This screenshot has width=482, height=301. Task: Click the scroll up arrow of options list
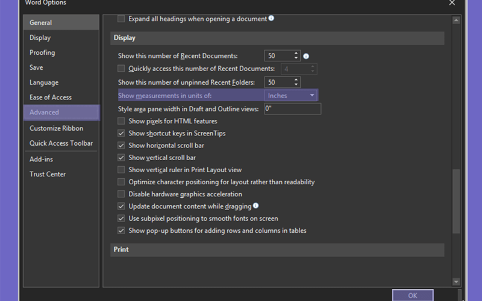point(456,20)
